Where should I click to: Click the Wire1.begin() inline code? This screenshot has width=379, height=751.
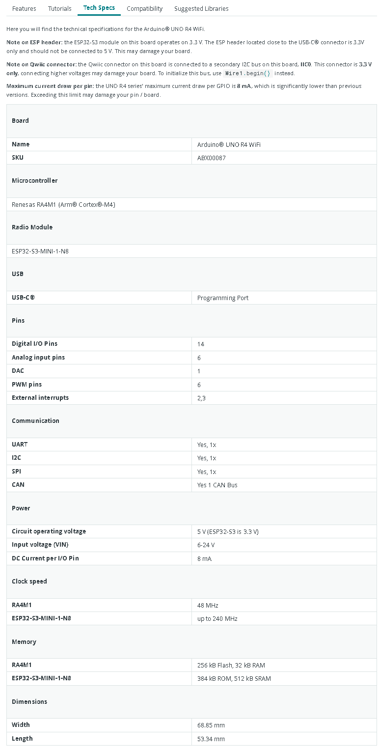(x=247, y=73)
